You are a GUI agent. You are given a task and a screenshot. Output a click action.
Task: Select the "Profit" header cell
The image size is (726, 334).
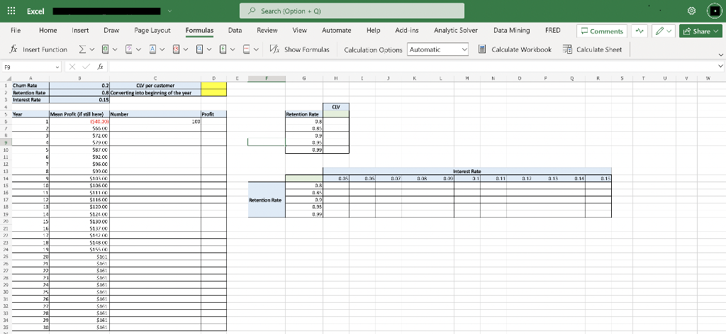click(x=214, y=113)
